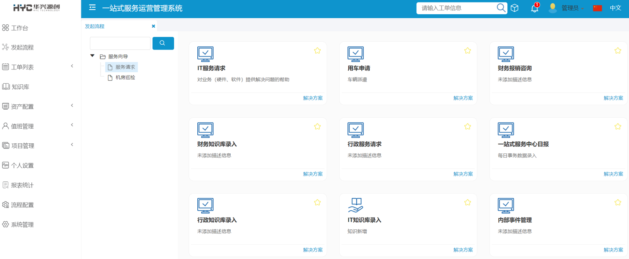The width and height of the screenshot is (629, 259).
Task: Toggle favorite star on IT服务请求 card
Action: point(317,51)
